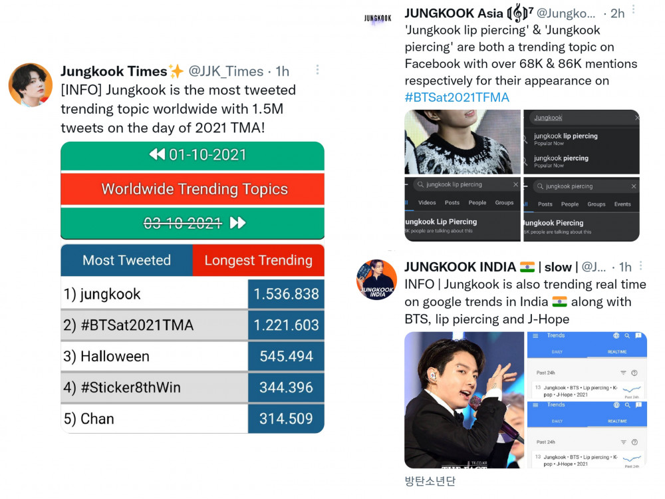The image size is (665, 499).
Task: Clear the jungkook piercing search field
Action: [633, 186]
